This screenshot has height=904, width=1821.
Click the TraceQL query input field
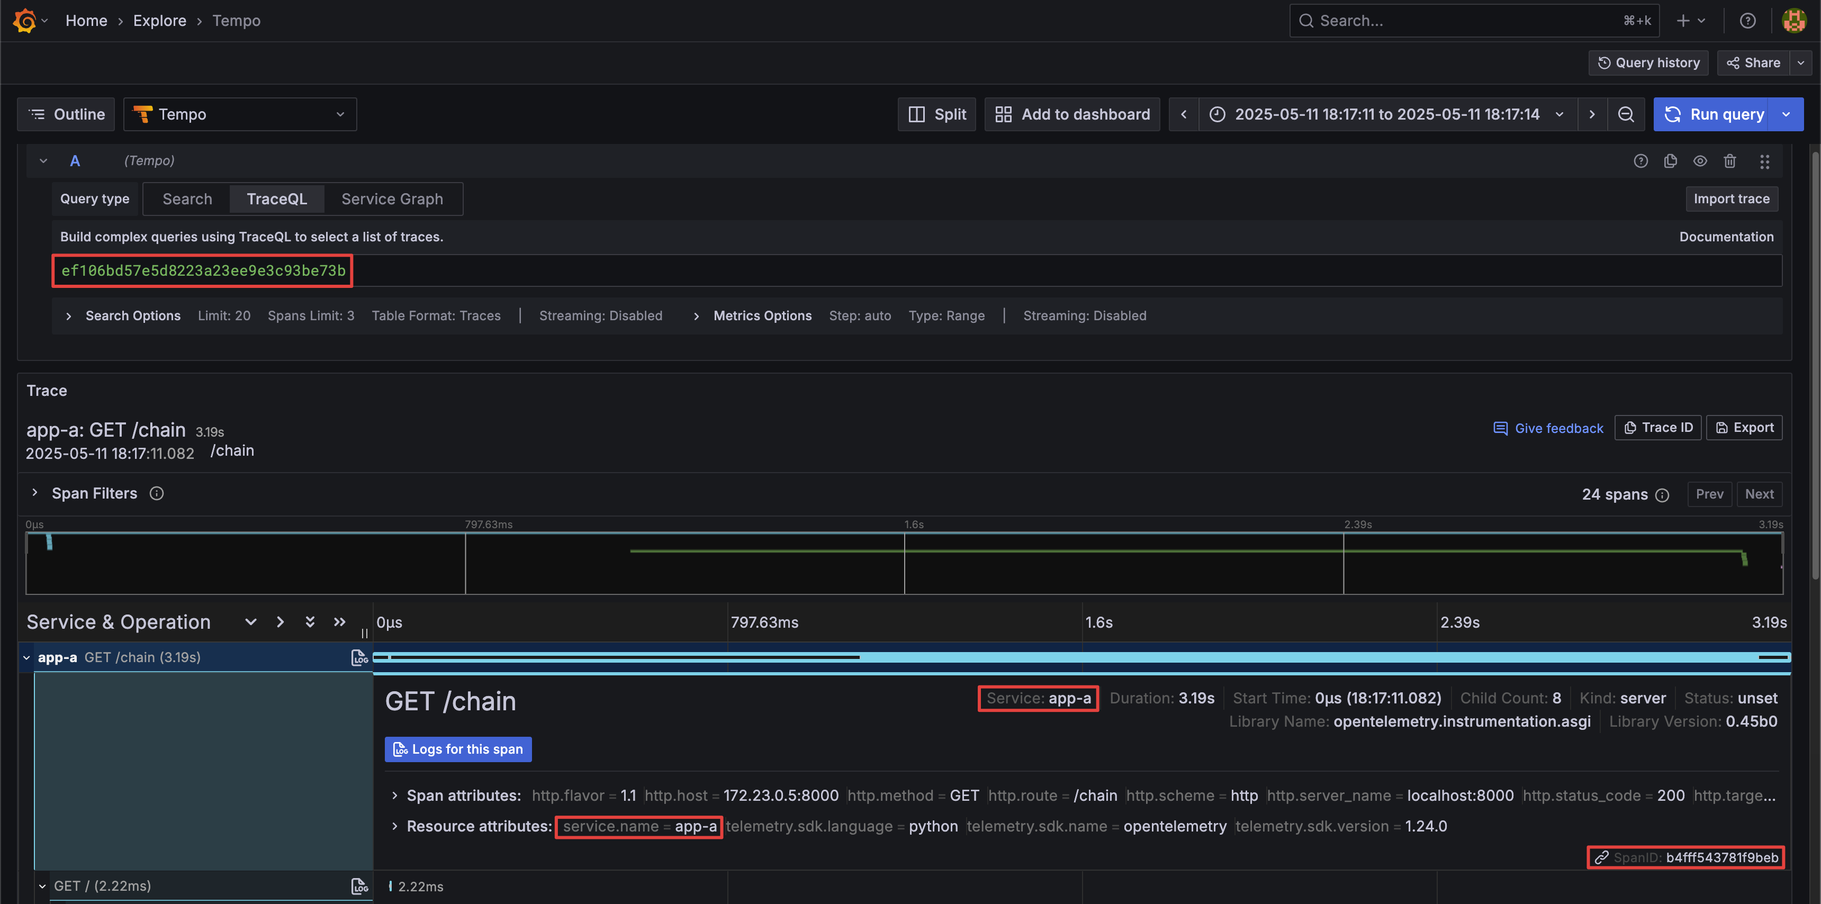917,270
